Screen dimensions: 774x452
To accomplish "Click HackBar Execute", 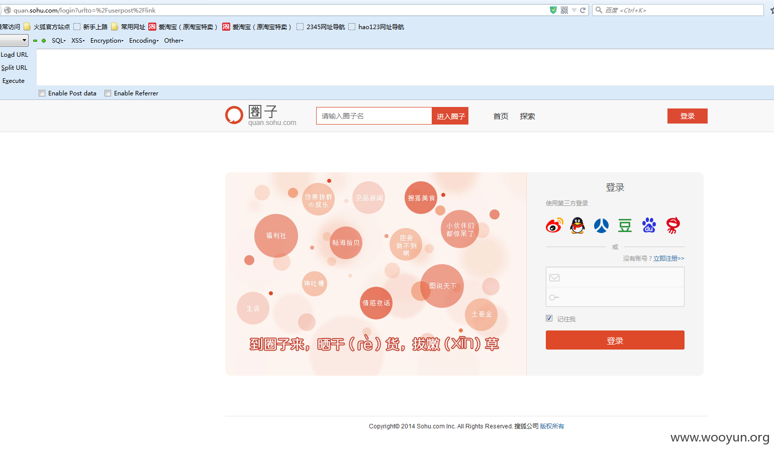I will coord(14,81).
